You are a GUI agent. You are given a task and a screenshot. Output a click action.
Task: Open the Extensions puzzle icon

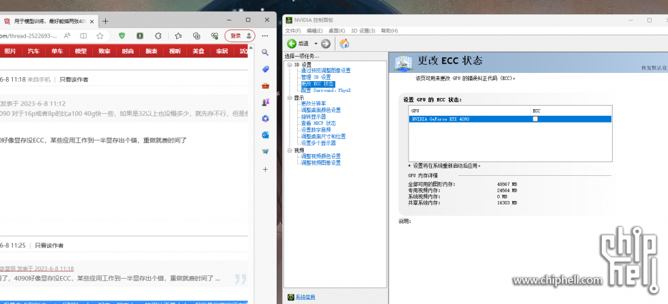point(158,35)
